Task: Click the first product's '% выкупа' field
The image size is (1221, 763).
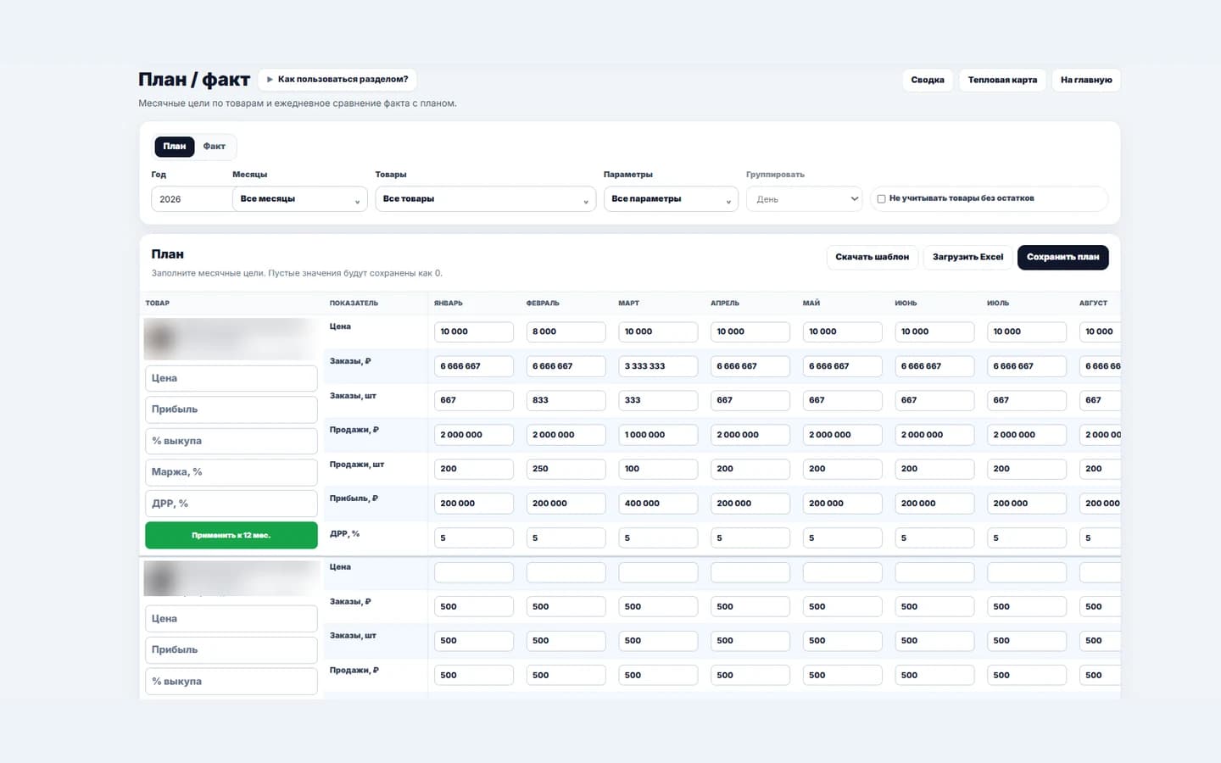Action: [x=231, y=441]
